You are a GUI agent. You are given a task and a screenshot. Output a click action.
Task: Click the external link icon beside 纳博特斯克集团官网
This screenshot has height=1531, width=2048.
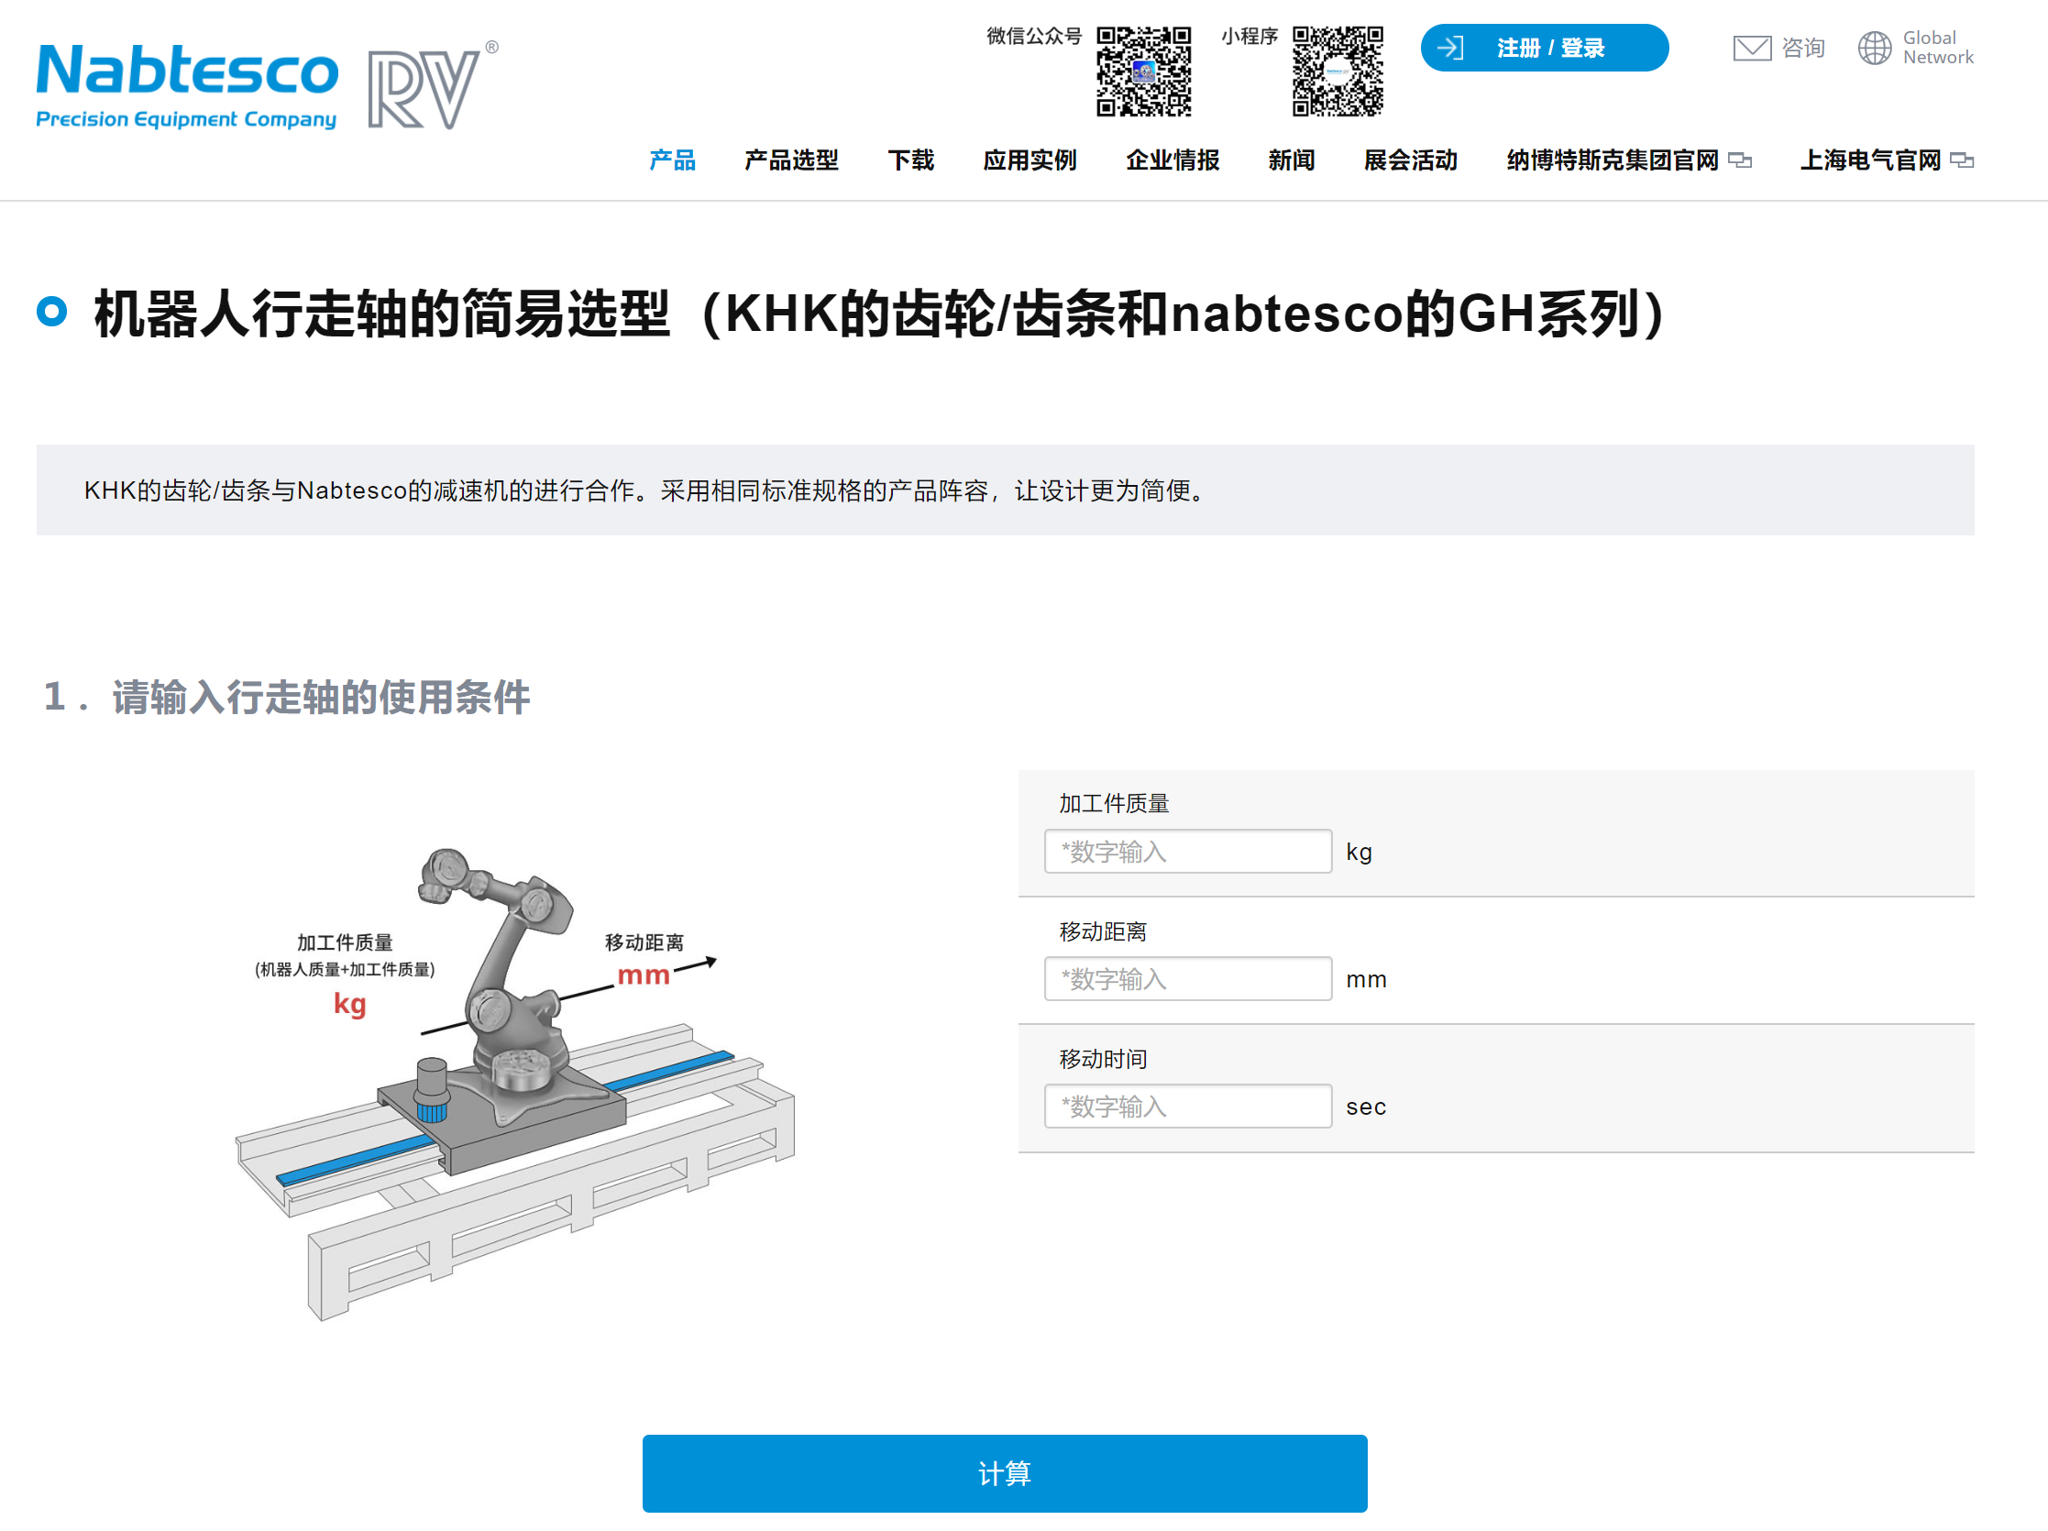tap(1741, 161)
